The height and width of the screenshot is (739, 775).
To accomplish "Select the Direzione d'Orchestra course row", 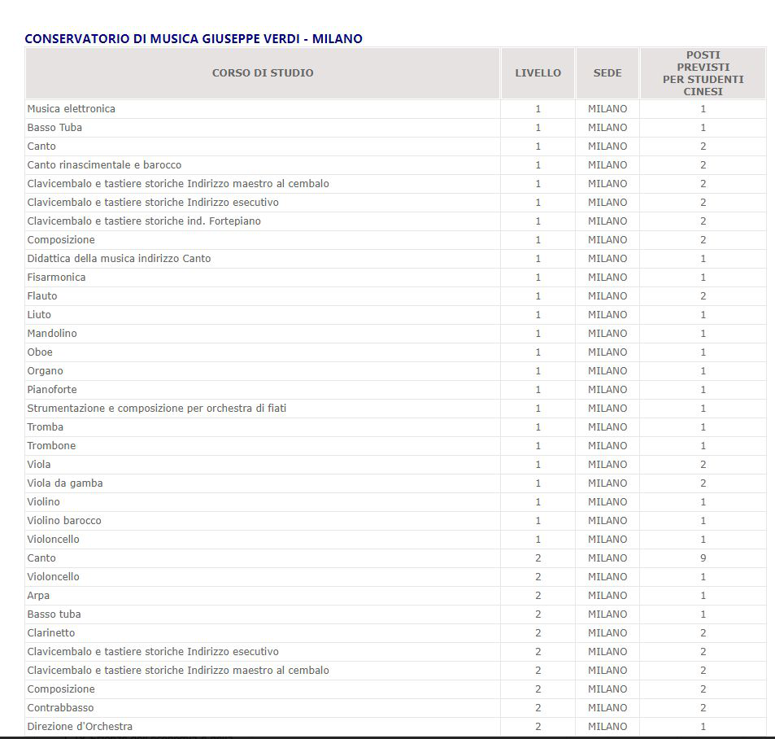I will [80, 727].
